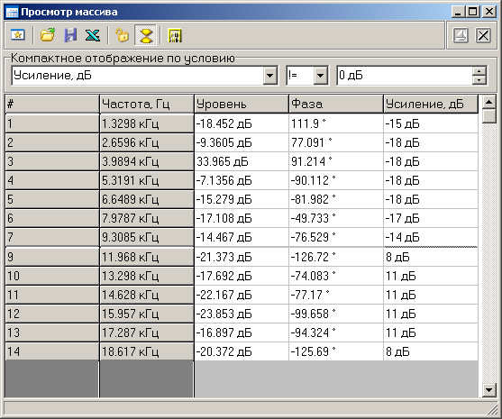This screenshot has height=419, width=502.
Task: Expand the Усиление, дБ dropdown arrow
Action: pyautogui.click(x=269, y=76)
